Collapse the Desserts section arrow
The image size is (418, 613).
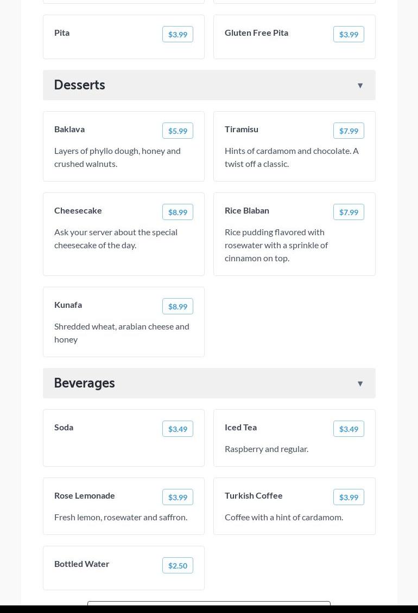(x=360, y=86)
